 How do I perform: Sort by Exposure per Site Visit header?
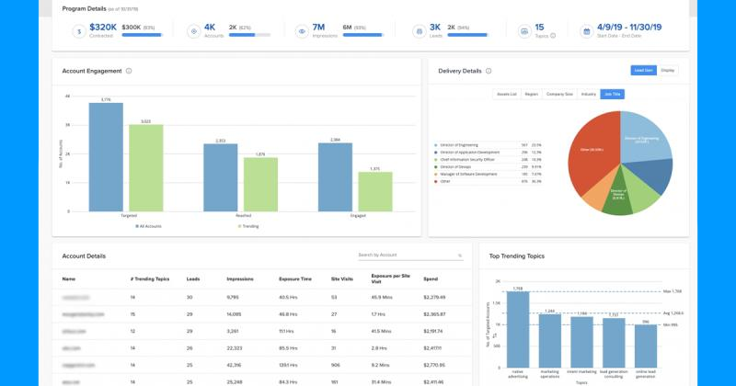390,278
